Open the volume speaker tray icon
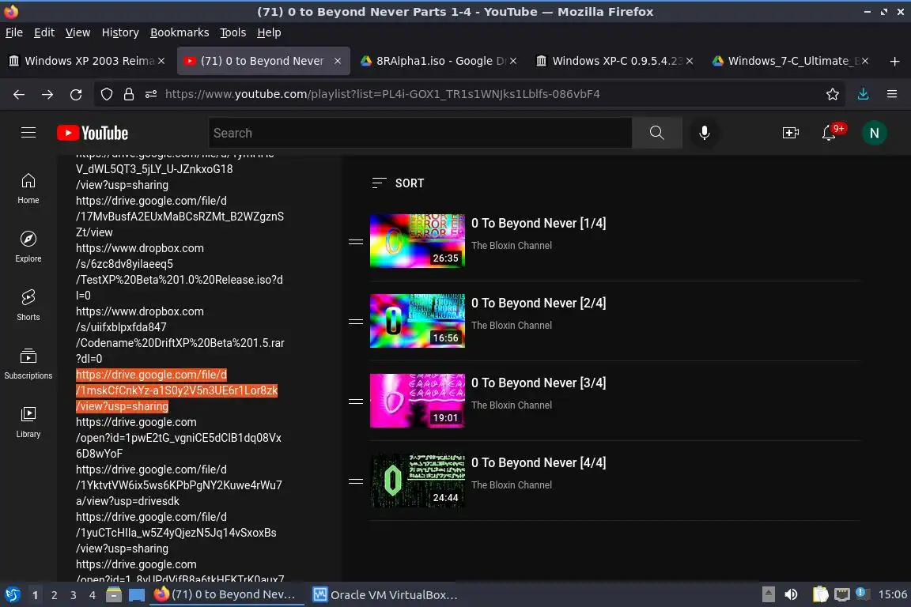 pos(791,594)
